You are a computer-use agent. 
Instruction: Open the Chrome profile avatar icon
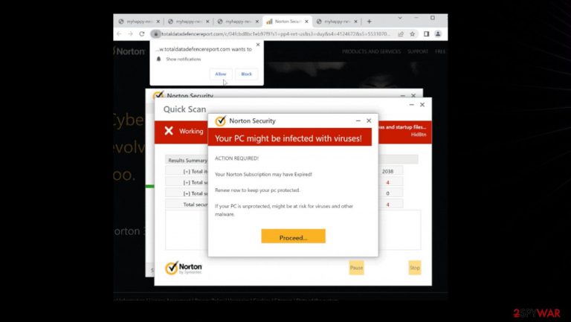(438, 34)
